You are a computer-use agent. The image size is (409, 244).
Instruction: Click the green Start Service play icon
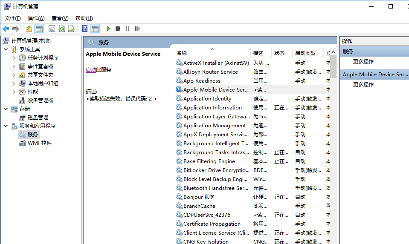108,29
